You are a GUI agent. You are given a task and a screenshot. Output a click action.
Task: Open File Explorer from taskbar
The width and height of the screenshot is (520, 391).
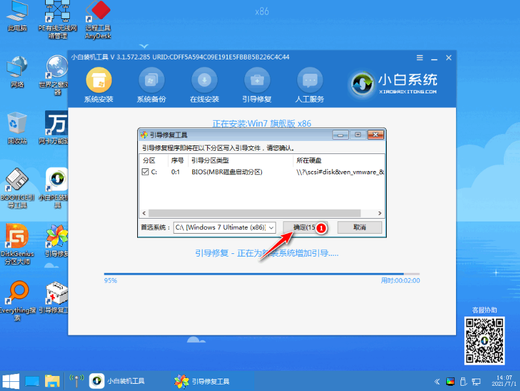52,381
